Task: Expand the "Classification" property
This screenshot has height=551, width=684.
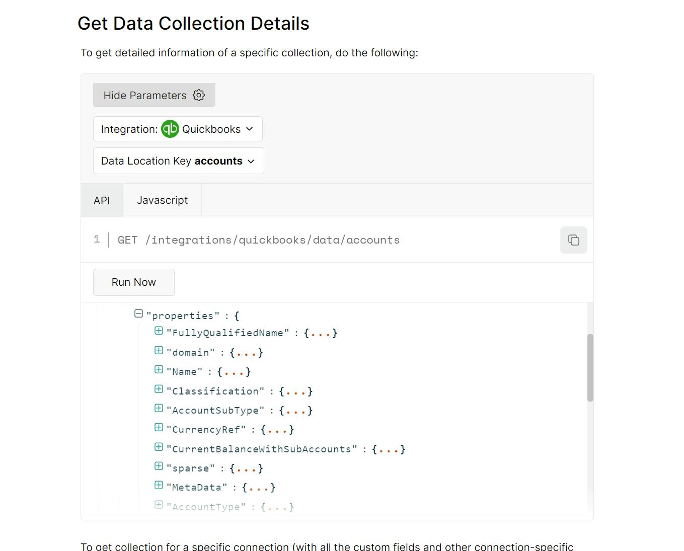Action: point(159,389)
